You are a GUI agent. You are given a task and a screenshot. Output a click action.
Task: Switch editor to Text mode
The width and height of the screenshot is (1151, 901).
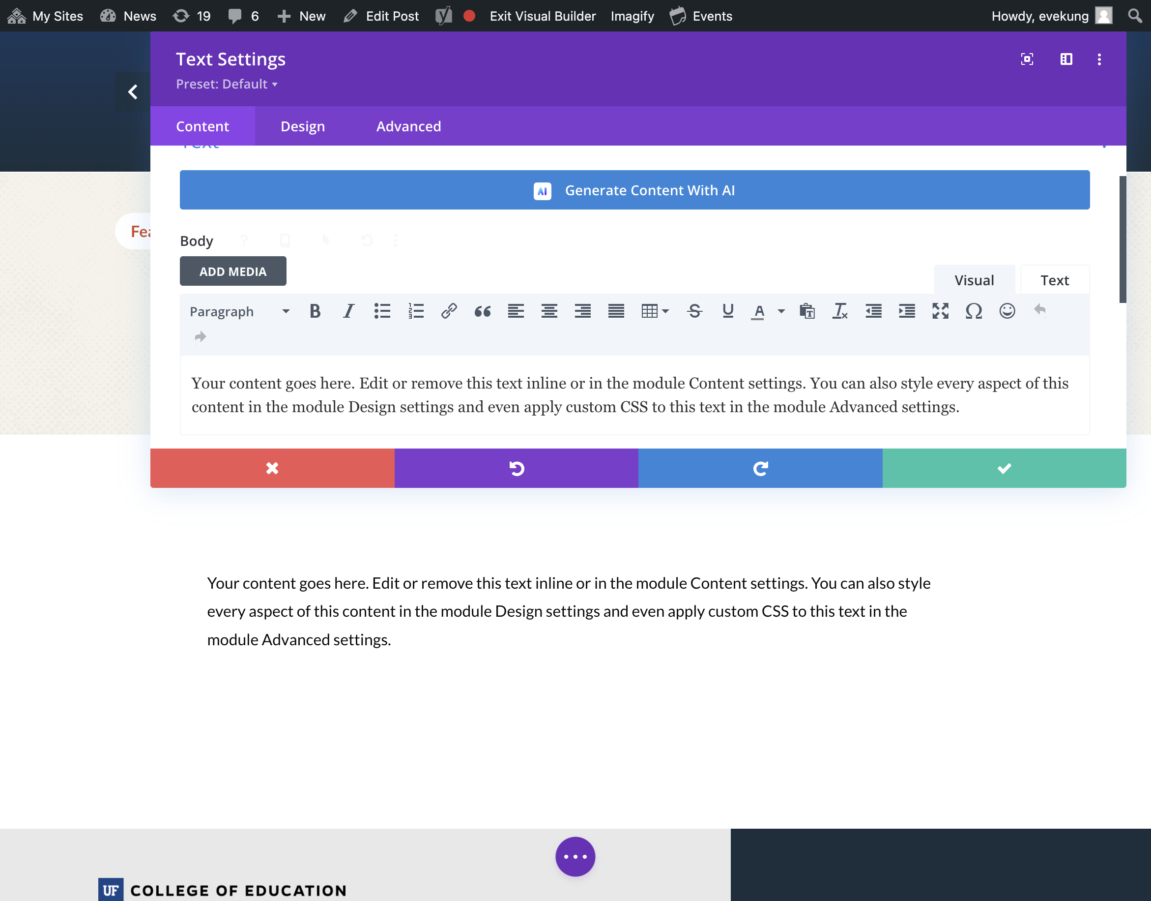(1054, 280)
